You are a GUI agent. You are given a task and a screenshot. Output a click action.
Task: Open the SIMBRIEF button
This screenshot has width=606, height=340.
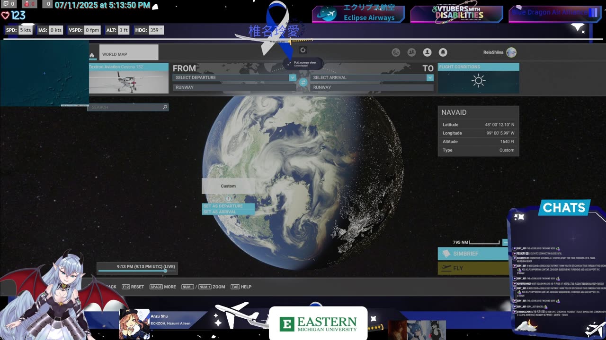click(472, 254)
